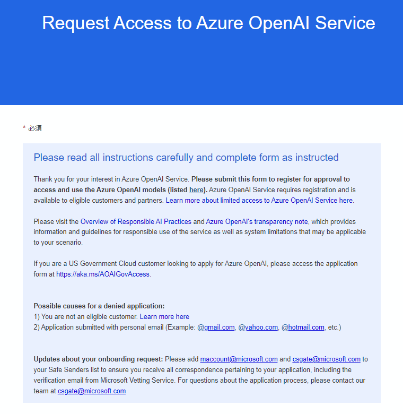Click the red required asterisk
This screenshot has width=403, height=414.
(24, 127)
